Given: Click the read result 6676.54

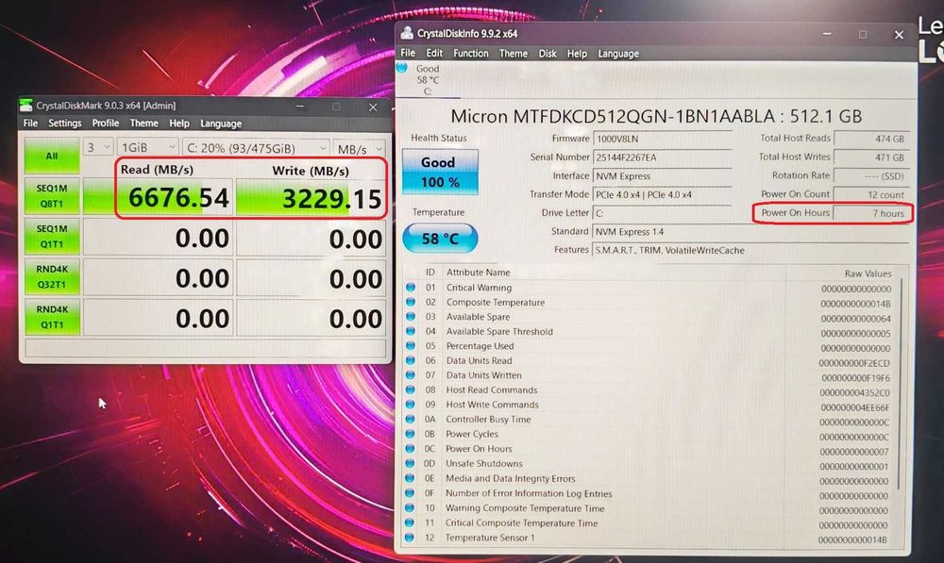Looking at the screenshot, I should tap(158, 197).
